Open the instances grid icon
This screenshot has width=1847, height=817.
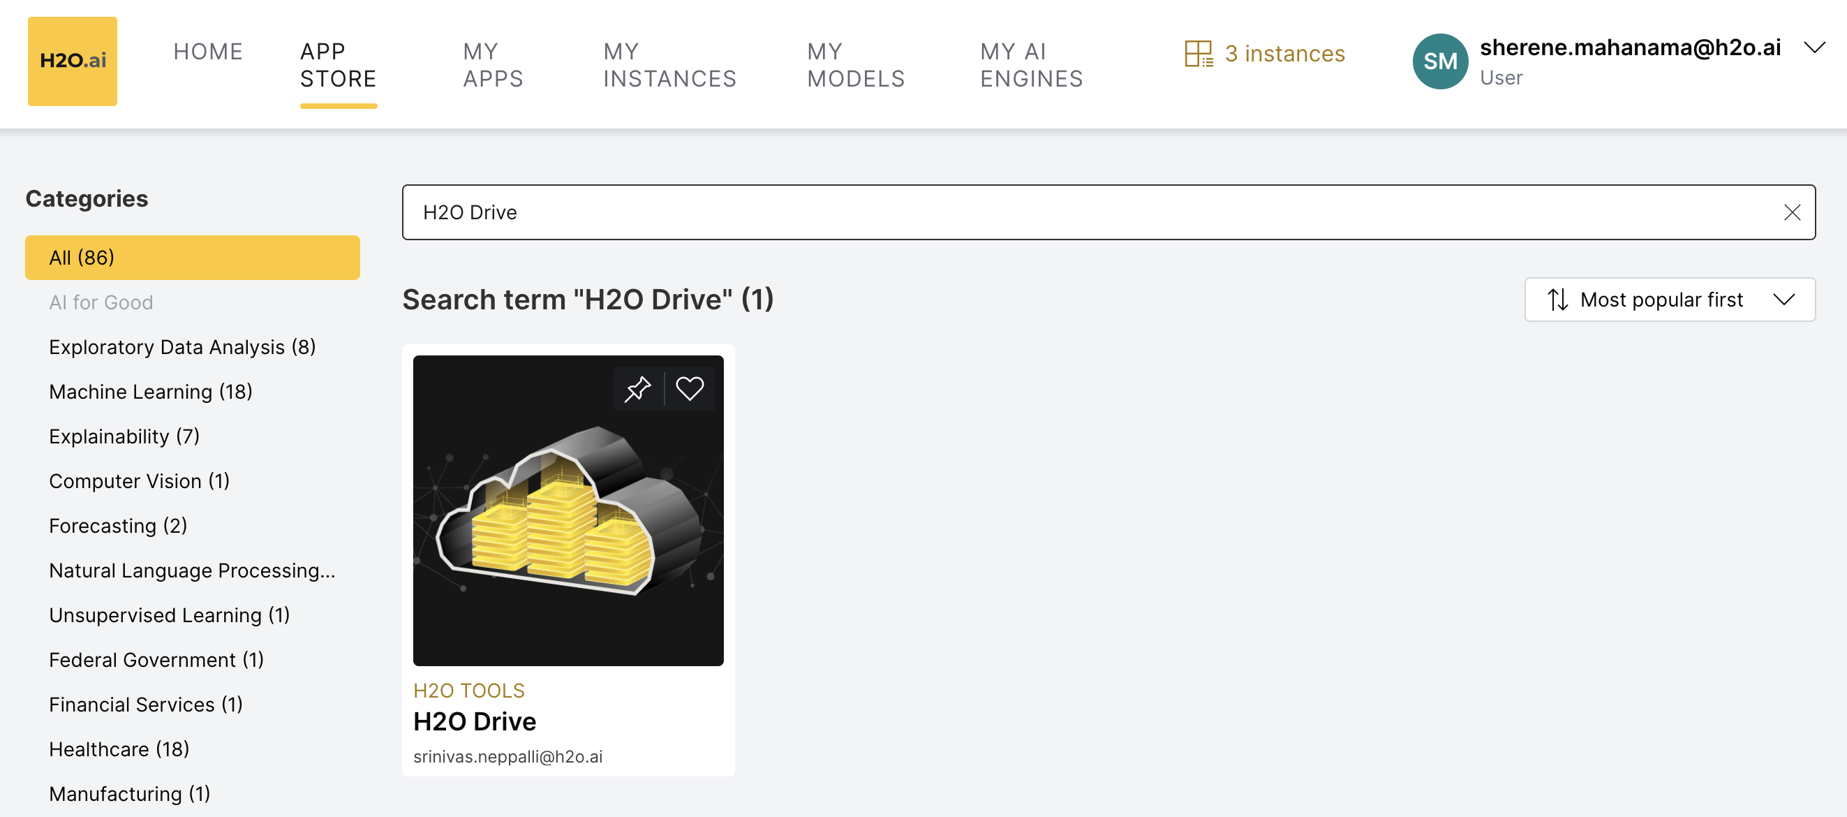coord(1198,54)
